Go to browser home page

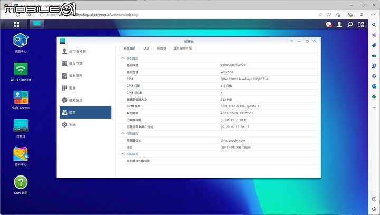click(28, 15)
